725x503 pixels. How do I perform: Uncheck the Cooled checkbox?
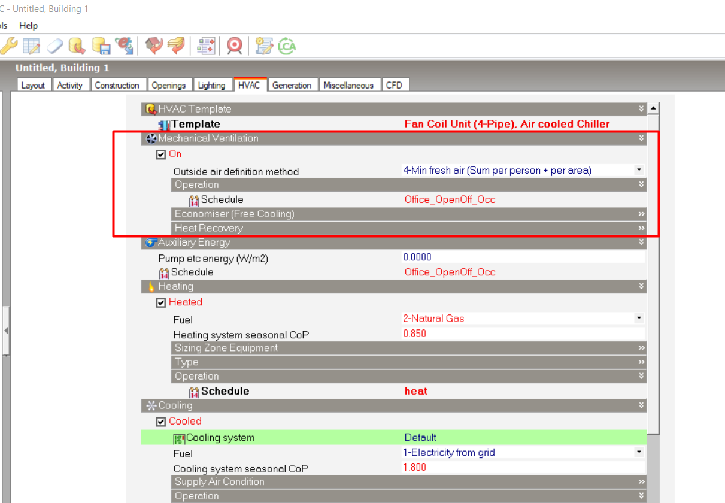[x=160, y=422]
